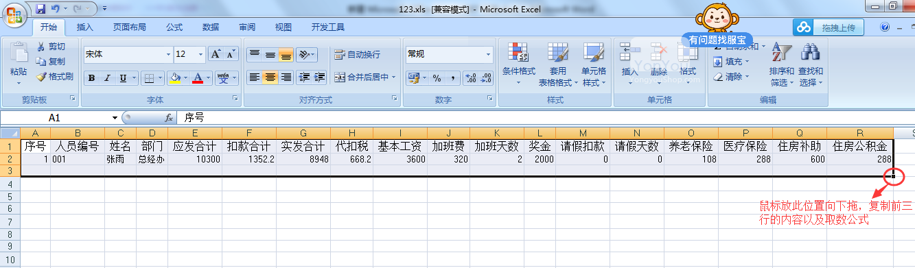Image resolution: width=915 pixels, height=268 pixels.
Task: Open the number format 常规 dropdown
Action: (489, 54)
